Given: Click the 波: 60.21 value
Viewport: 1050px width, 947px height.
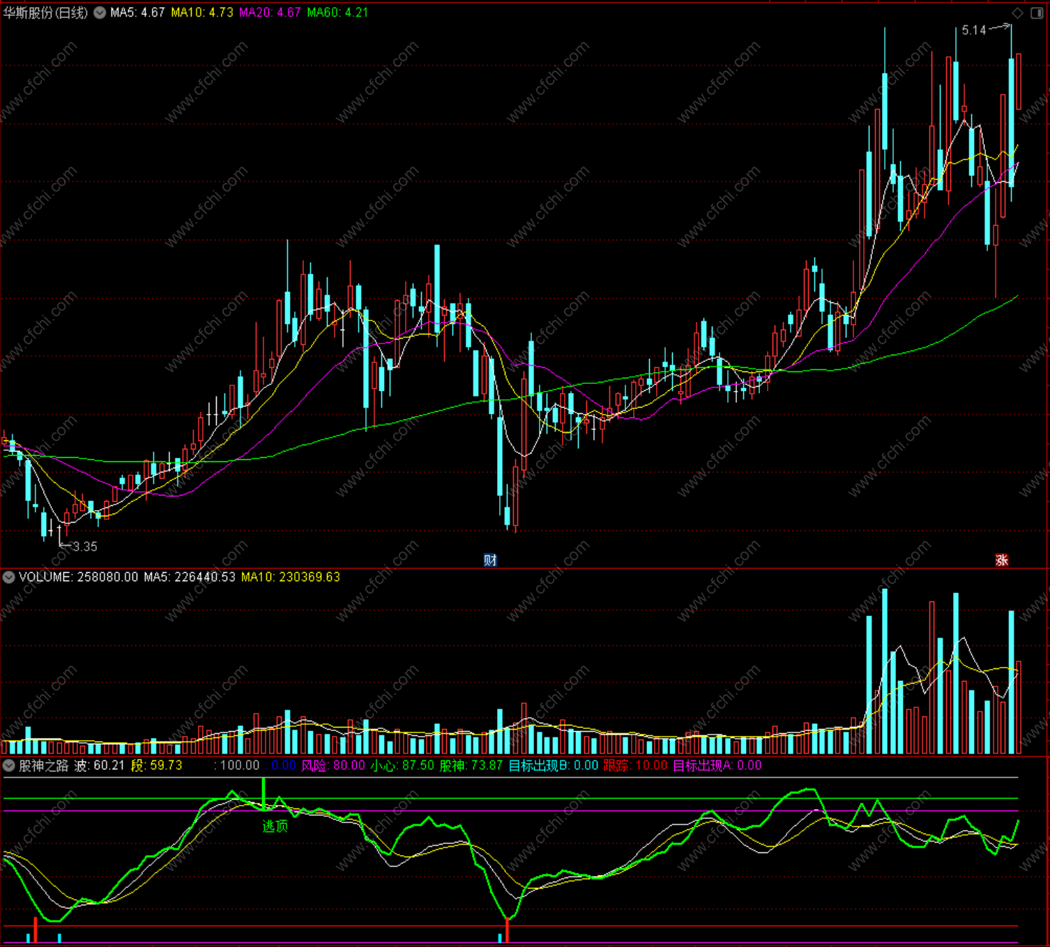Looking at the screenshot, I should point(99,765).
